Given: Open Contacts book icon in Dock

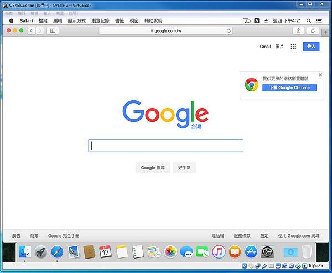Looking at the screenshot, I should 90,252.
